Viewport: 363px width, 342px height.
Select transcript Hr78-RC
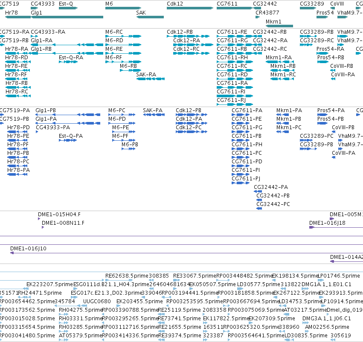click(17, 91)
